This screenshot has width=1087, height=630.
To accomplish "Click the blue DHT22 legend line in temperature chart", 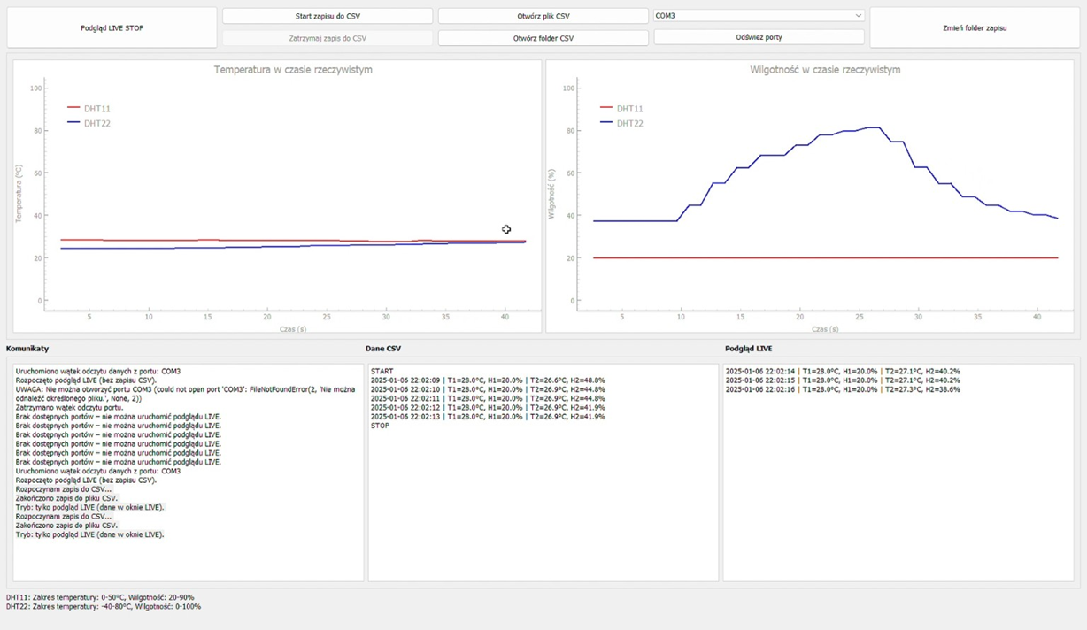I will click(73, 123).
